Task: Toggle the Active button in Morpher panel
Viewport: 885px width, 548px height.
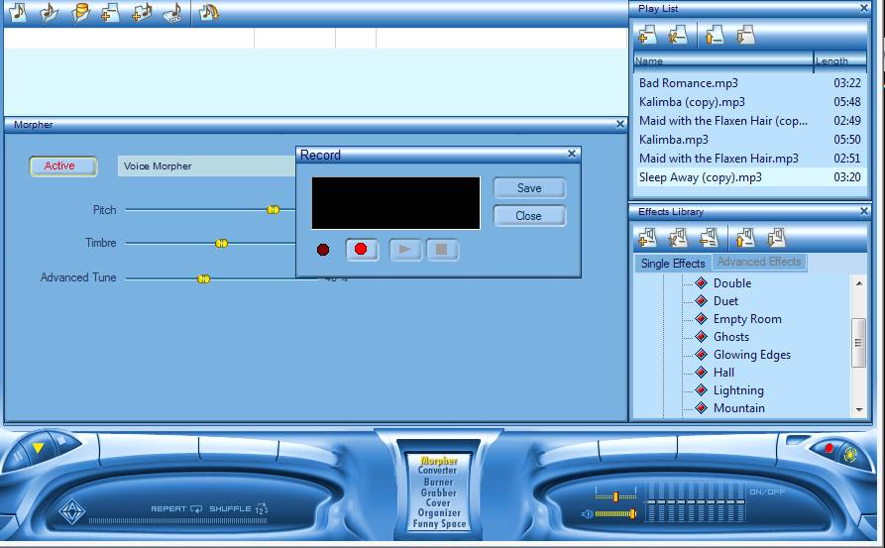Action: point(62,166)
